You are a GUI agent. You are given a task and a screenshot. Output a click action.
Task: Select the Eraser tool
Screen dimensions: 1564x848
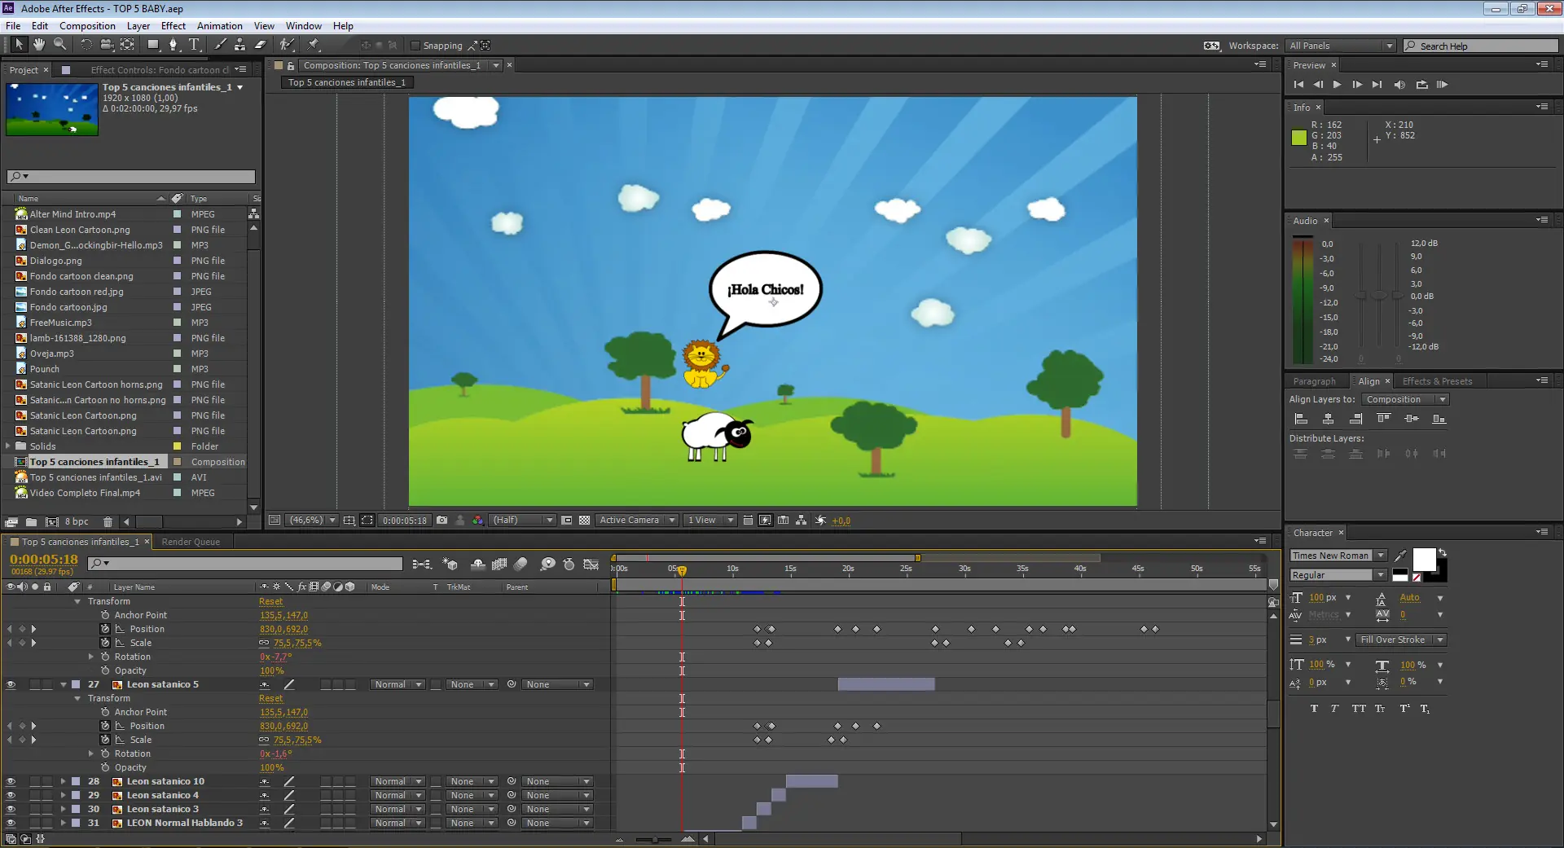click(x=261, y=45)
